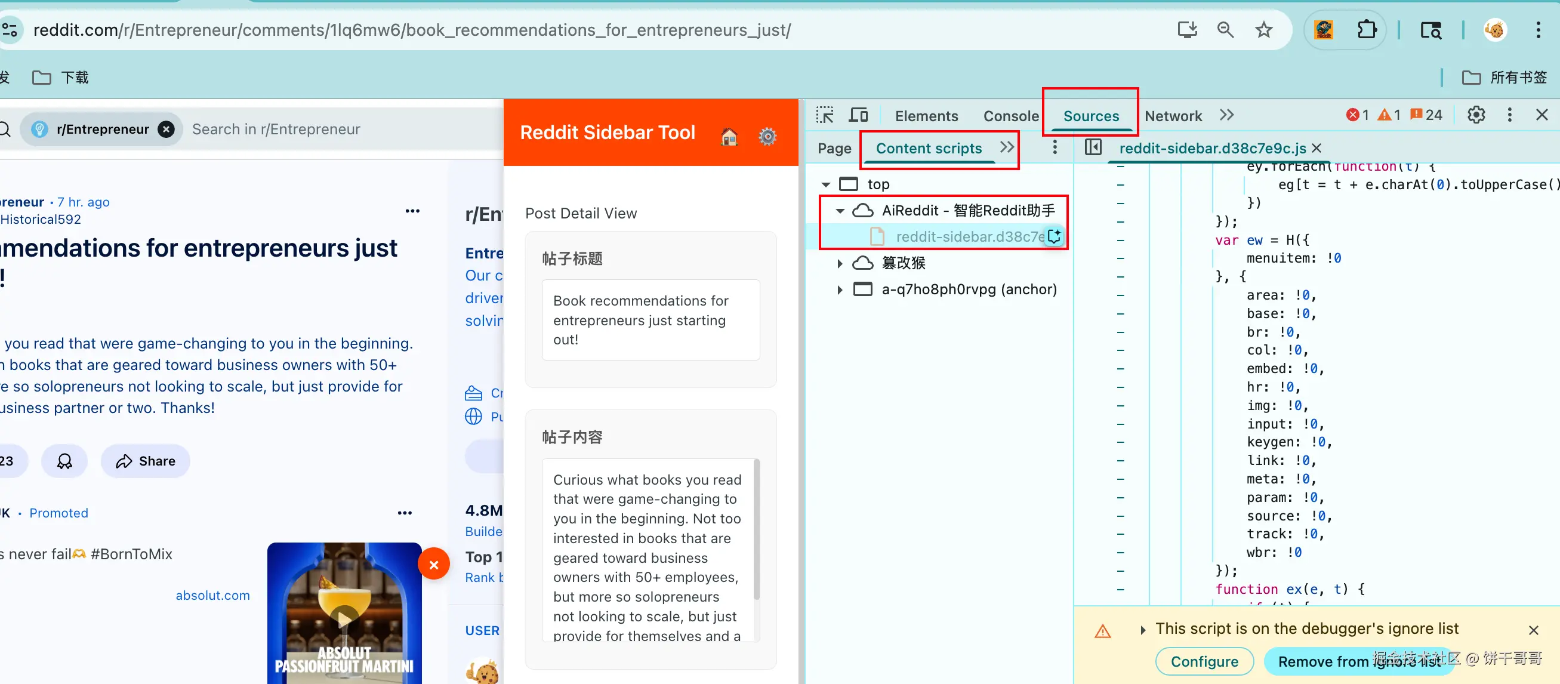Click the award icon under the post
Viewport: 1560px width, 684px height.
point(64,461)
